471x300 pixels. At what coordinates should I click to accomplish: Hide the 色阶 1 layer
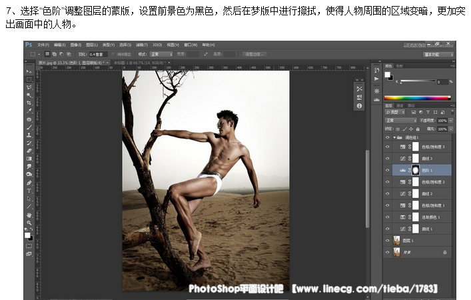[387, 170]
